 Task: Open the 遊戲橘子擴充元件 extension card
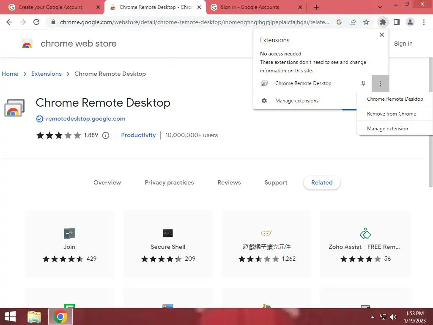point(266,244)
